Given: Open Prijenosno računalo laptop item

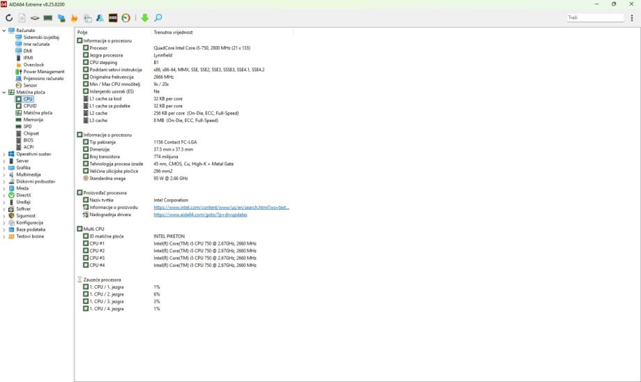Looking at the screenshot, I should 40,79.
